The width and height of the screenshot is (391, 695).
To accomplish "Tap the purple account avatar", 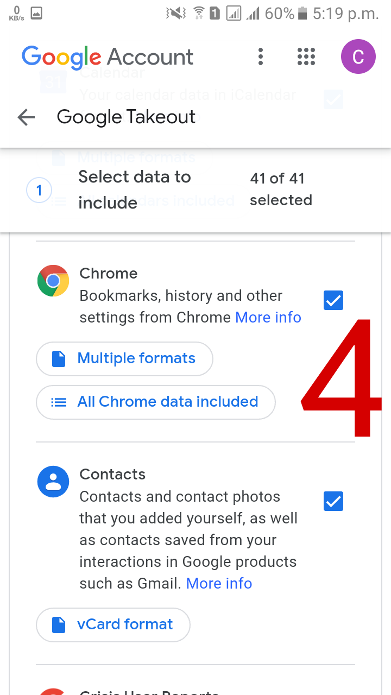I will (358, 56).
